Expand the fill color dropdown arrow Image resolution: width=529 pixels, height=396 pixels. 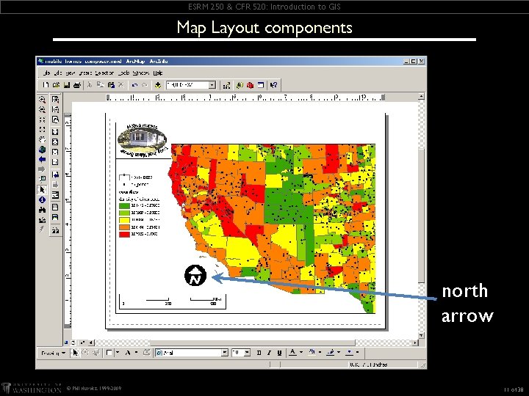[x=320, y=353]
